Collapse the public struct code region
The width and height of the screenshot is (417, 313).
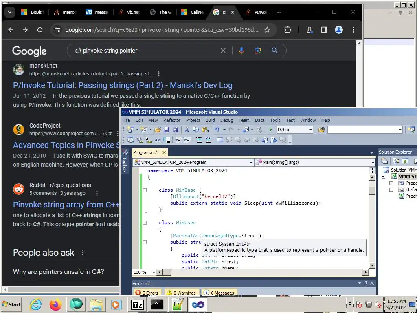click(x=145, y=242)
